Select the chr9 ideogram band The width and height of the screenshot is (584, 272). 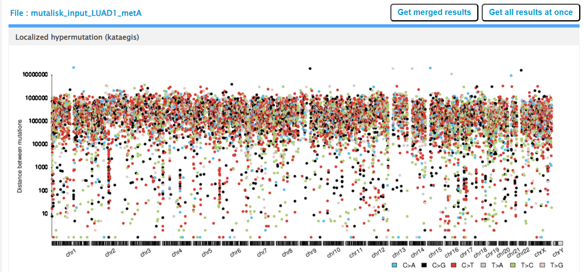tap(311, 243)
